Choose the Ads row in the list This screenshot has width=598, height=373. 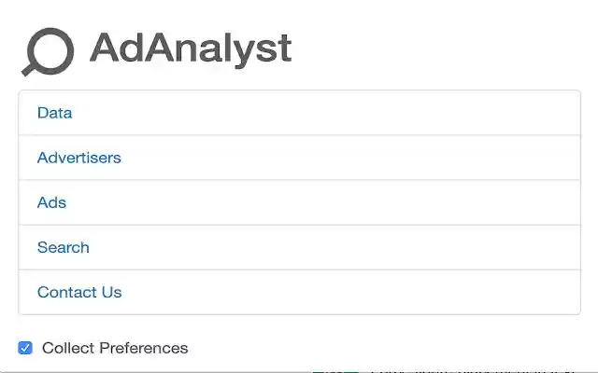point(299,202)
